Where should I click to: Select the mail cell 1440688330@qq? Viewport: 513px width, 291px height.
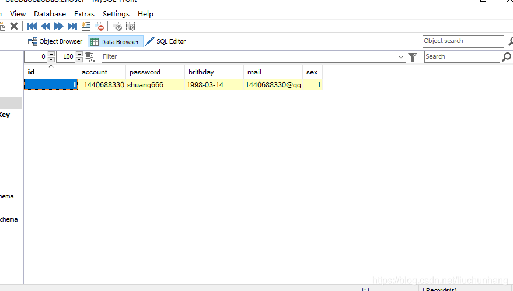(x=273, y=84)
